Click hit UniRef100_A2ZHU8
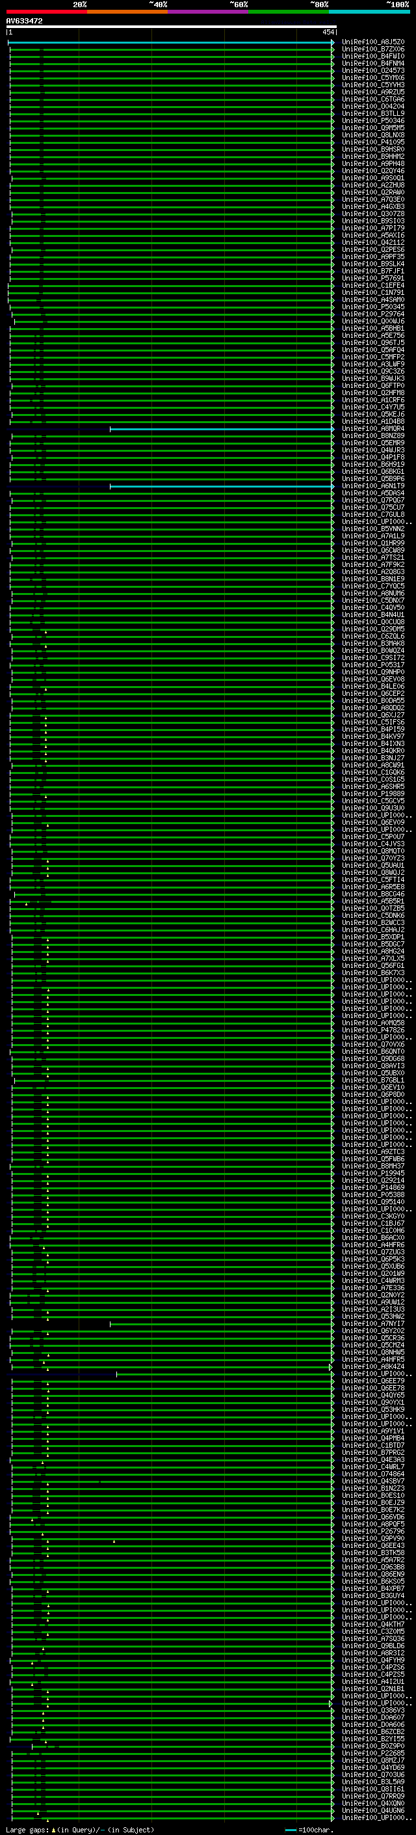416x1835 pixels. tap(373, 186)
